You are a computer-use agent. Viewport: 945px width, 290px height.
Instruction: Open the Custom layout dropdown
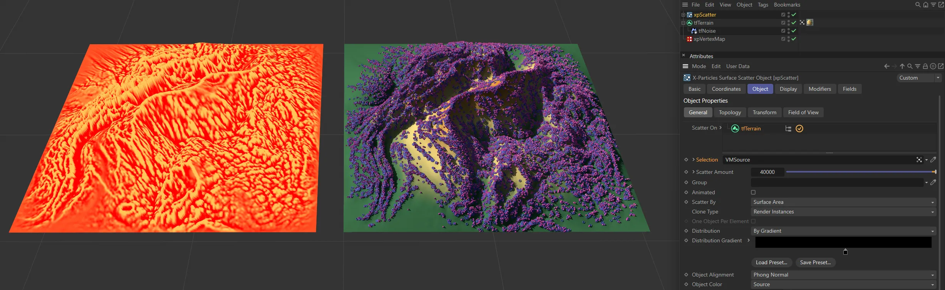919,78
